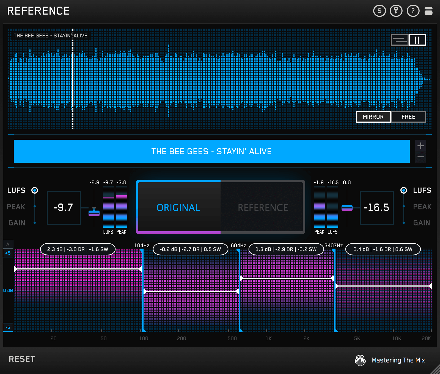This screenshot has height=374, width=440.
Task: Switch playback to ORIGINAL
Action: click(x=178, y=208)
